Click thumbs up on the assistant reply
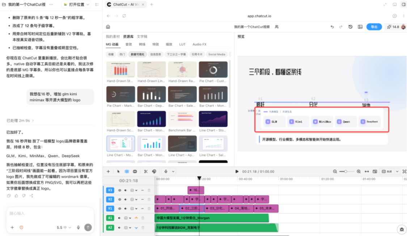The height and width of the screenshot is (236, 407). point(16,196)
